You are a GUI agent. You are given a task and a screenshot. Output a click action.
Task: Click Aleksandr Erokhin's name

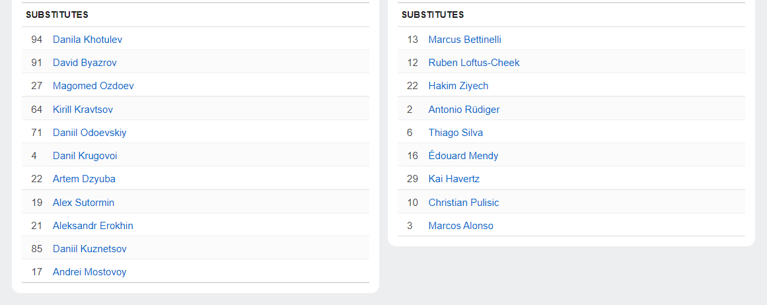[x=92, y=226]
